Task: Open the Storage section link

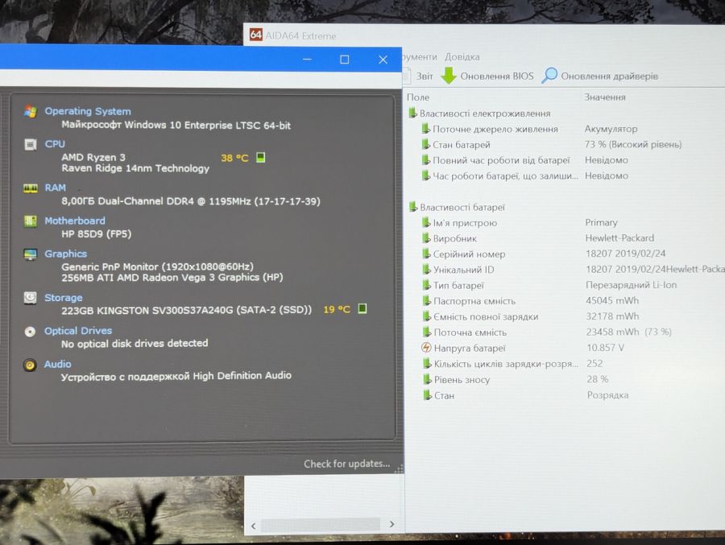Action: 64,298
